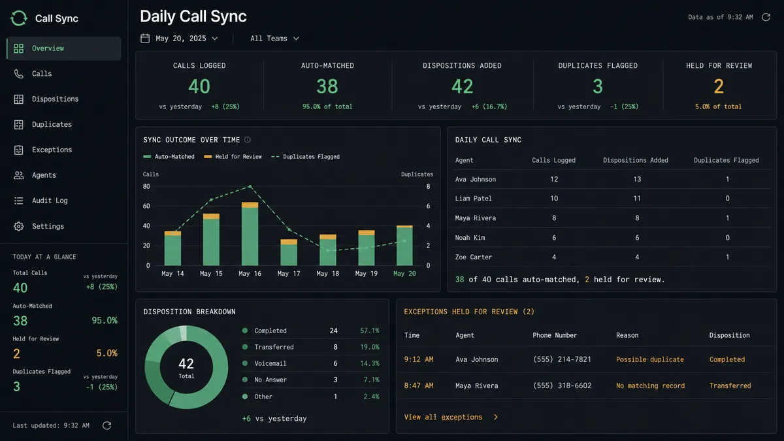Go to the Calls menu item

tap(63, 74)
